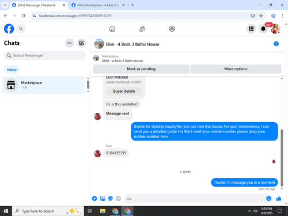Click Elon's avatar next to phone number
Viewport: 288px width, 216px height.
pyautogui.click(x=97, y=154)
